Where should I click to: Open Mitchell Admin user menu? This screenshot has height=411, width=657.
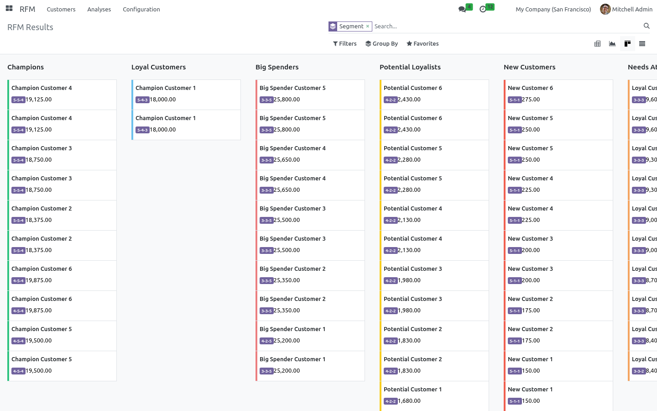tap(626, 9)
